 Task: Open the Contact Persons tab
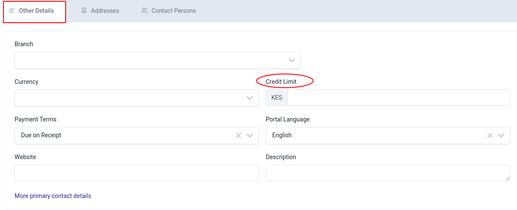coord(173,11)
